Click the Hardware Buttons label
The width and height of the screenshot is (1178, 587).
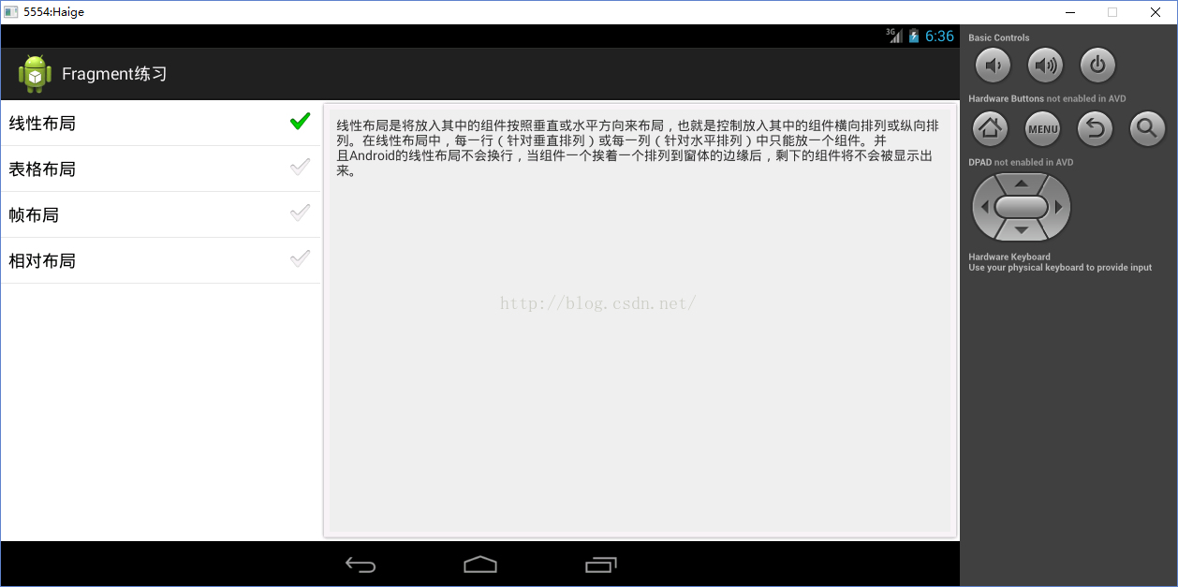coord(1006,98)
